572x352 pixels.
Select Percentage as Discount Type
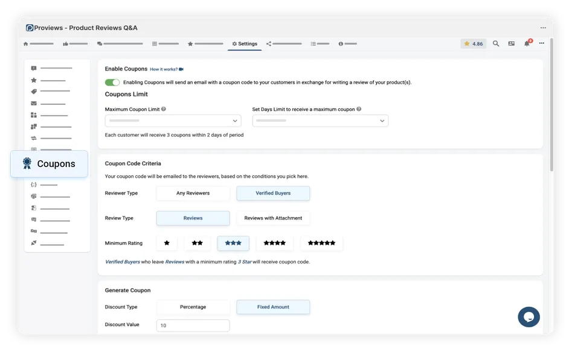(x=193, y=307)
